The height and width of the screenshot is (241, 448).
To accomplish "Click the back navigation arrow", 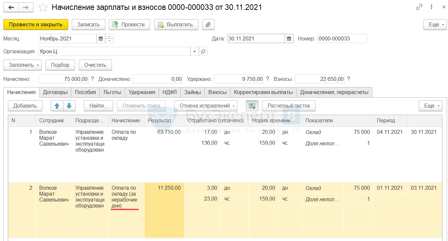I will coord(11,7).
